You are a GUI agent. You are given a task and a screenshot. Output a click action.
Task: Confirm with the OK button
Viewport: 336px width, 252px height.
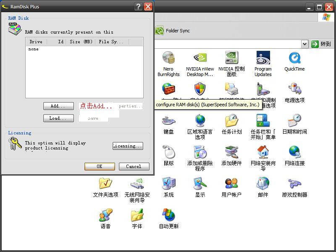(x=100, y=166)
